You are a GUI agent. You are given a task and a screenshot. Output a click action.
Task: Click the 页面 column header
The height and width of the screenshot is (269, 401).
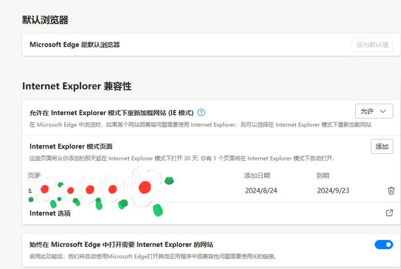point(34,175)
